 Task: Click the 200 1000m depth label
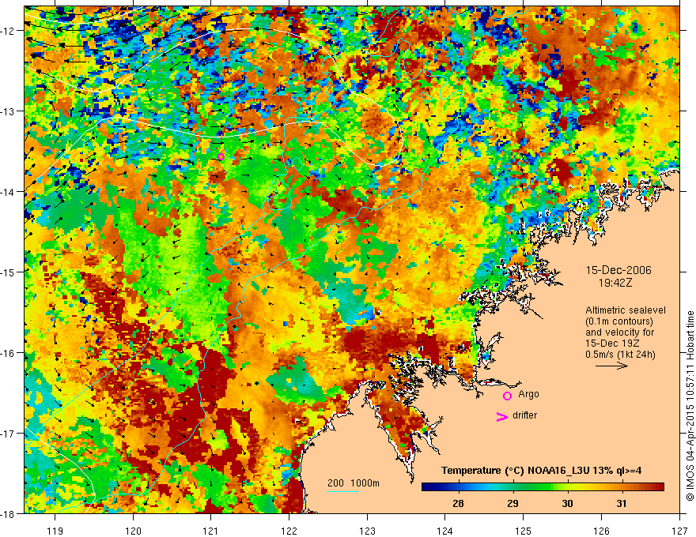(354, 483)
